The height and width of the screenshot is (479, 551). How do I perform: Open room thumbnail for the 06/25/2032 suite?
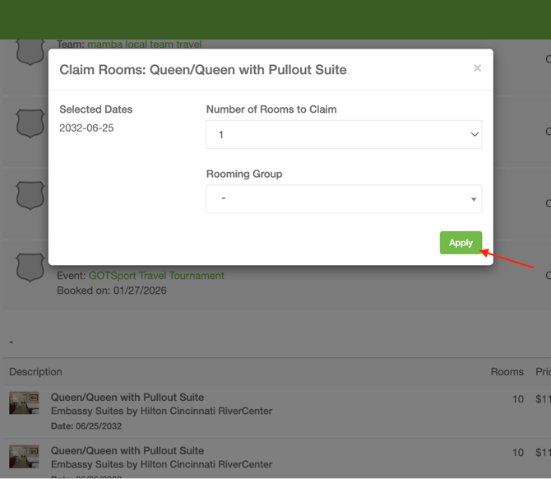pyautogui.click(x=24, y=403)
